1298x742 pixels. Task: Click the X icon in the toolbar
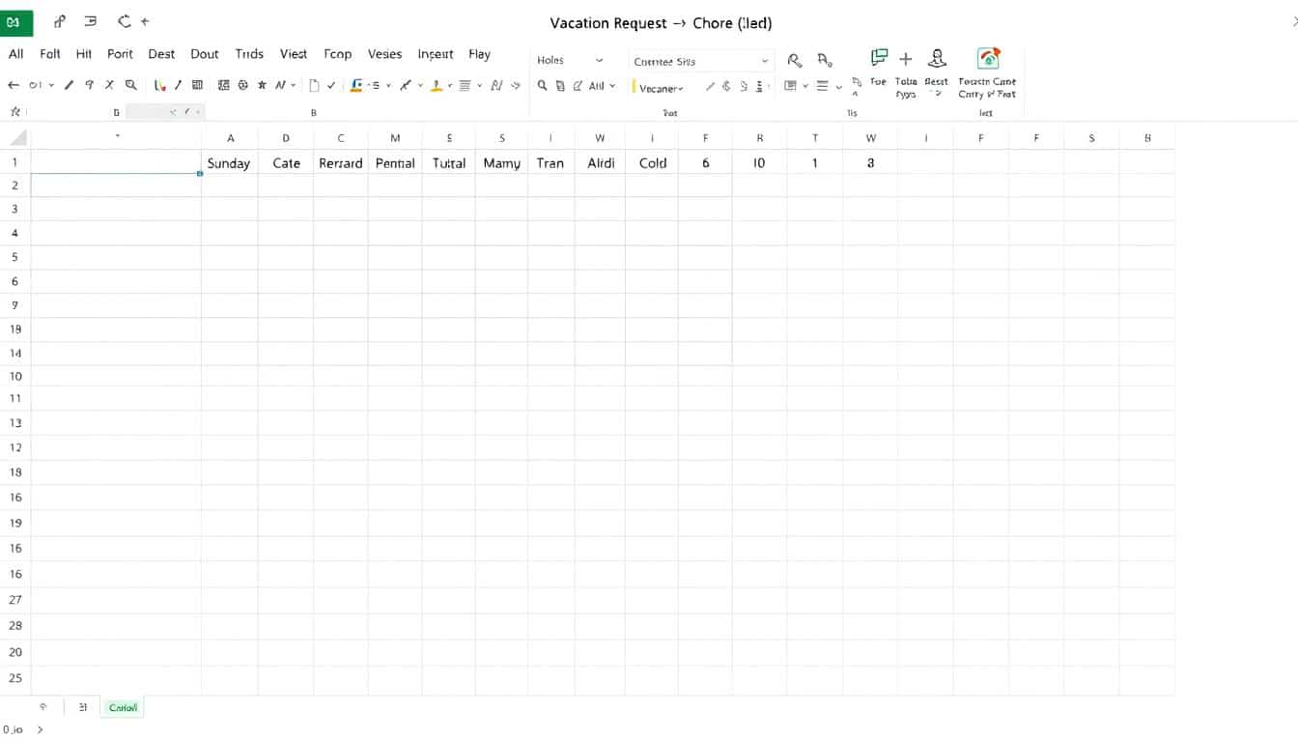point(109,85)
